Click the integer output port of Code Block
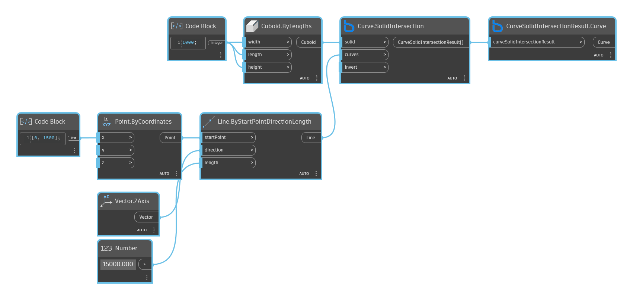Screen dimensions: 633x300 point(217,43)
